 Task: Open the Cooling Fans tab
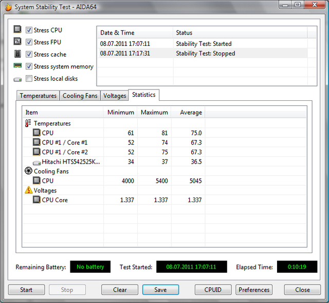80,96
